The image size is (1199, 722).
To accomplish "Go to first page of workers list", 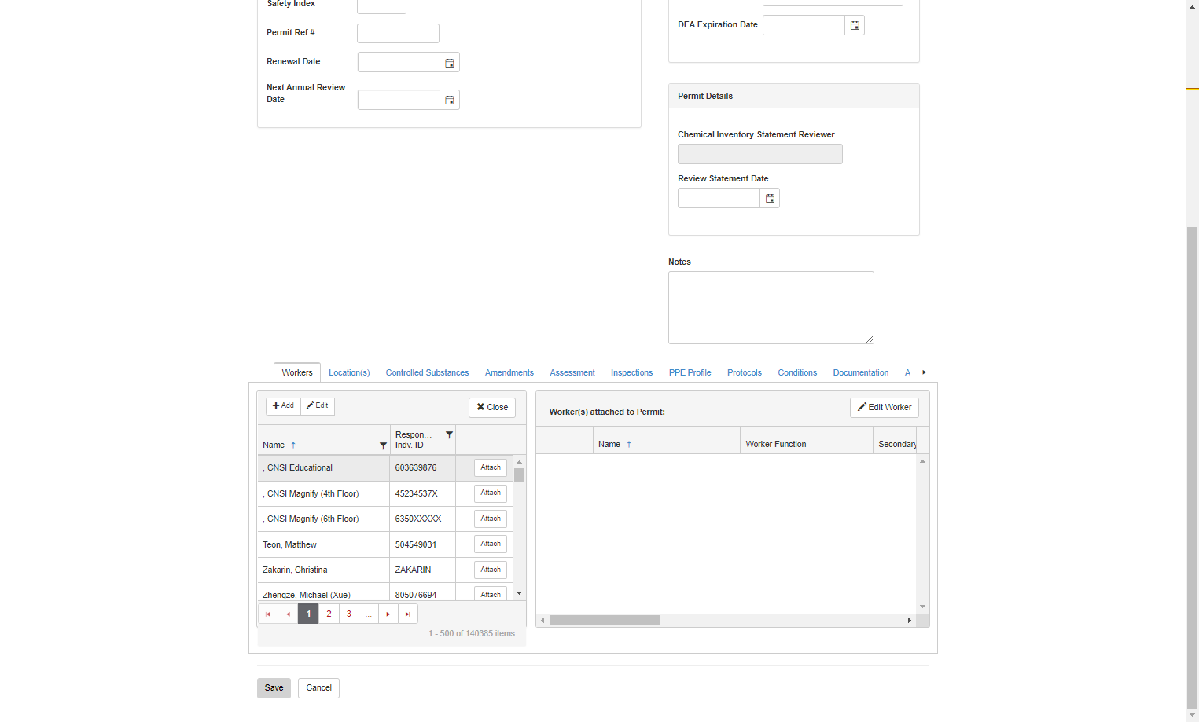I will coord(268,614).
